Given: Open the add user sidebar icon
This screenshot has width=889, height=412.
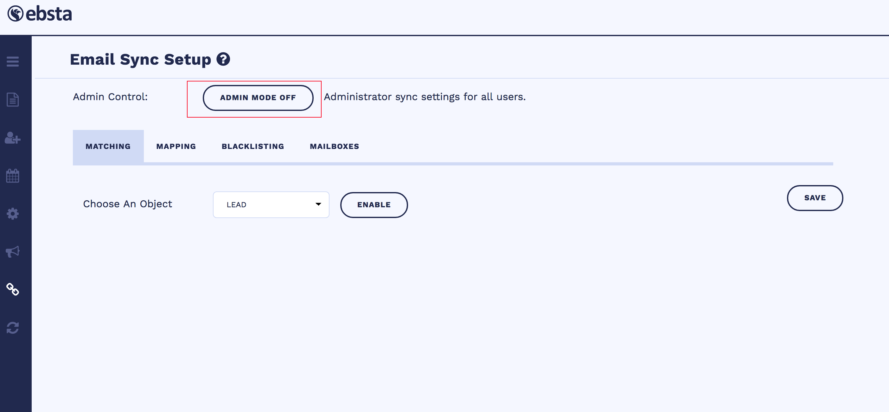Looking at the screenshot, I should tap(13, 138).
